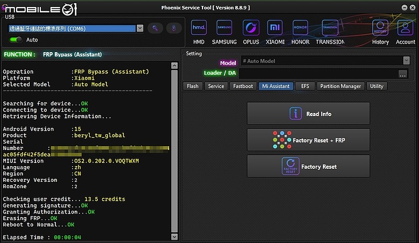
Task: Expand the COM port dropdown arrow
Action: pyautogui.click(x=140, y=28)
